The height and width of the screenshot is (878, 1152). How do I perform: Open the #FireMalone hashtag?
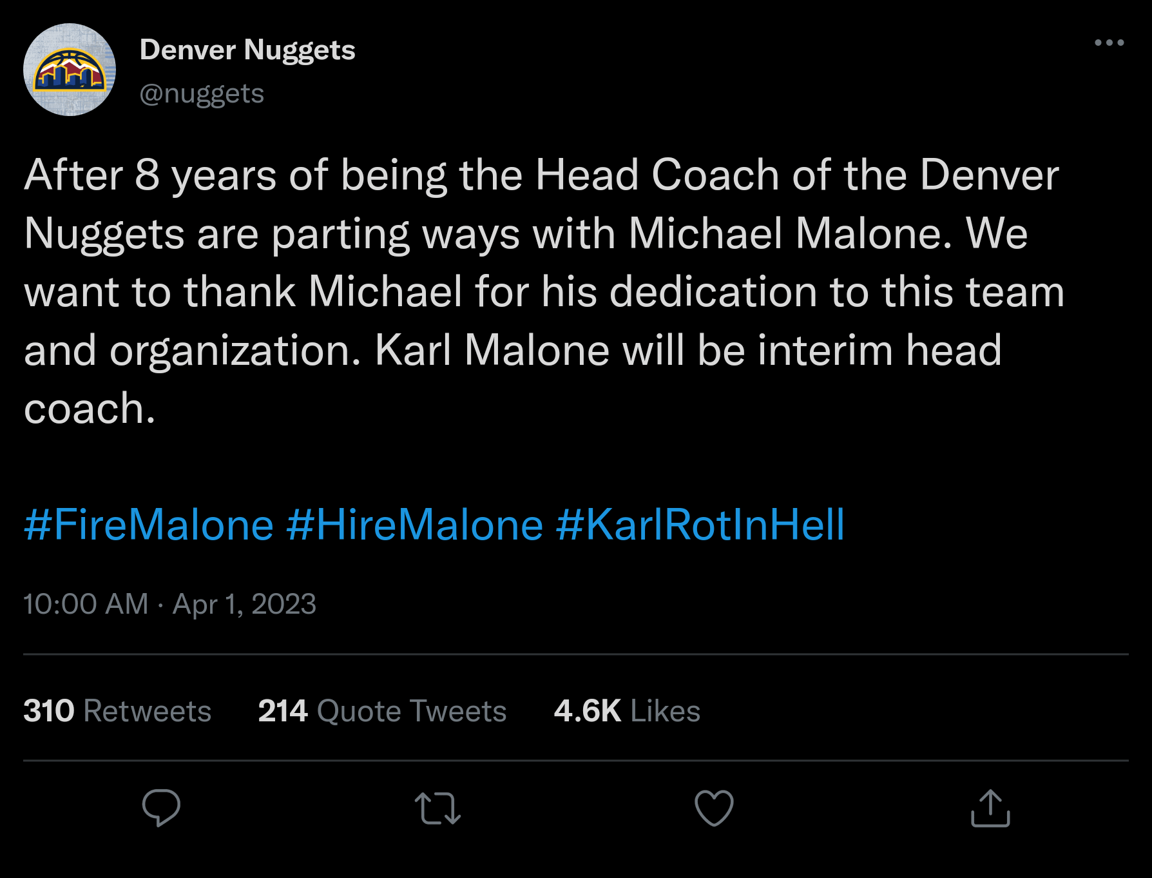tap(149, 524)
